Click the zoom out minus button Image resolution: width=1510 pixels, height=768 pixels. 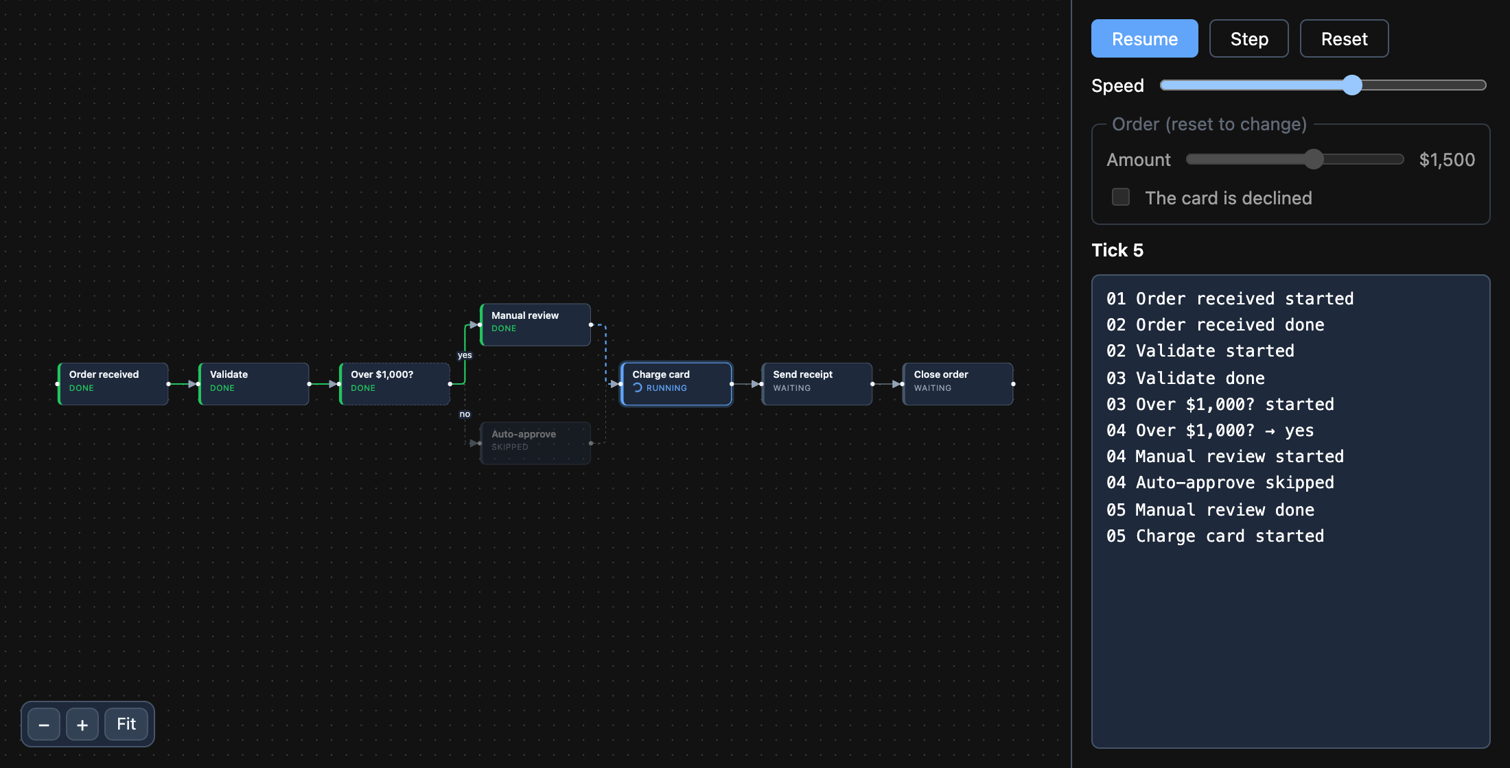click(44, 725)
